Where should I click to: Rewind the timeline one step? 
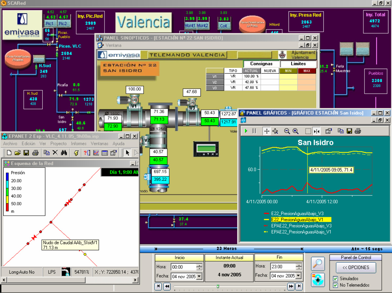167,286
